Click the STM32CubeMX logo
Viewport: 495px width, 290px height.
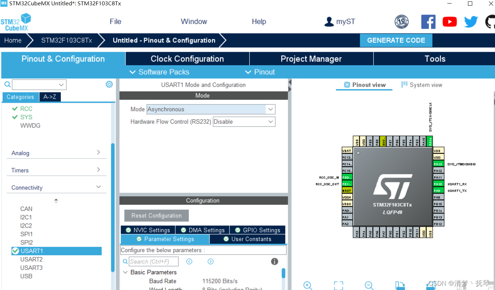click(x=16, y=22)
